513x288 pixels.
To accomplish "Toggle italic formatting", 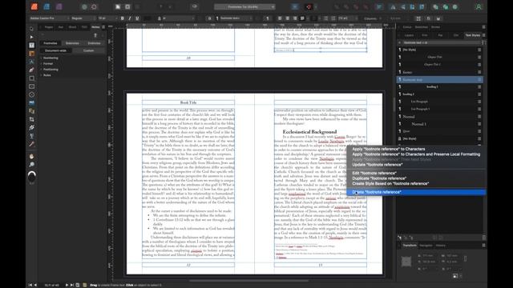I will click(x=130, y=18).
